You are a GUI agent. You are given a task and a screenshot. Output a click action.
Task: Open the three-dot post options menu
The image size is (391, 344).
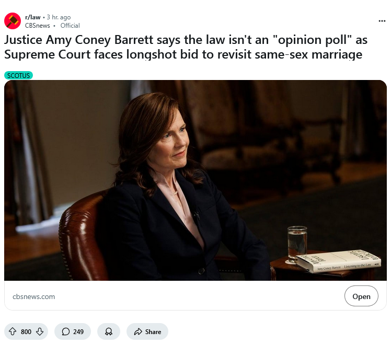(382, 21)
